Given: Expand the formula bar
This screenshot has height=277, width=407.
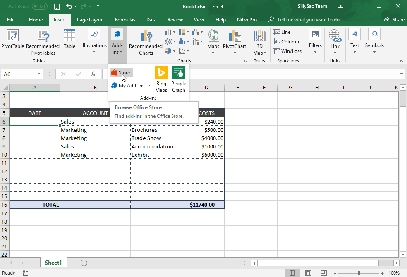Looking at the screenshot, I should (x=402, y=74).
